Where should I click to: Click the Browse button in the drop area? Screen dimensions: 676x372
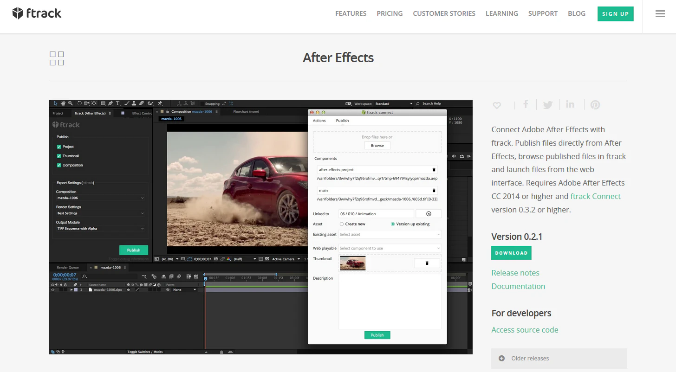[377, 145]
